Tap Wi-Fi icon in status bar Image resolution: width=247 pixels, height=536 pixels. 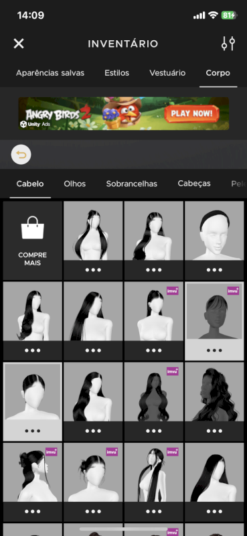point(213,15)
